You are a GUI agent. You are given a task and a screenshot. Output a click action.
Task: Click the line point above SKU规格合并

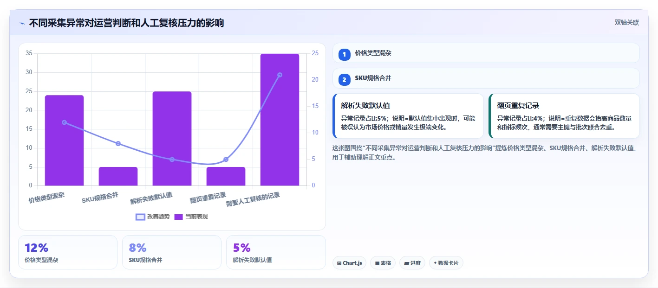click(x=118, y=143)
